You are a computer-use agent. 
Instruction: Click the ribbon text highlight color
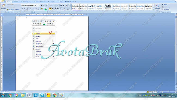[42, 9]
